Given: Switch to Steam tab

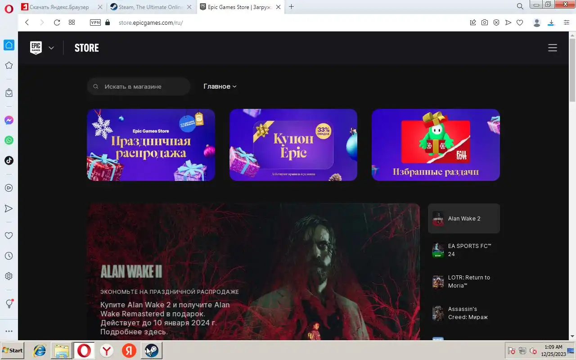Looking at the screenshot, I should [152, 7].
